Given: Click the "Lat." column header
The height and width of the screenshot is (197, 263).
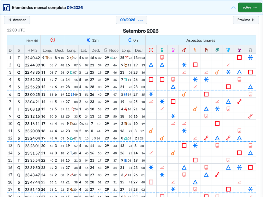Looking at the screenshot, I should (x=84, y=51).
